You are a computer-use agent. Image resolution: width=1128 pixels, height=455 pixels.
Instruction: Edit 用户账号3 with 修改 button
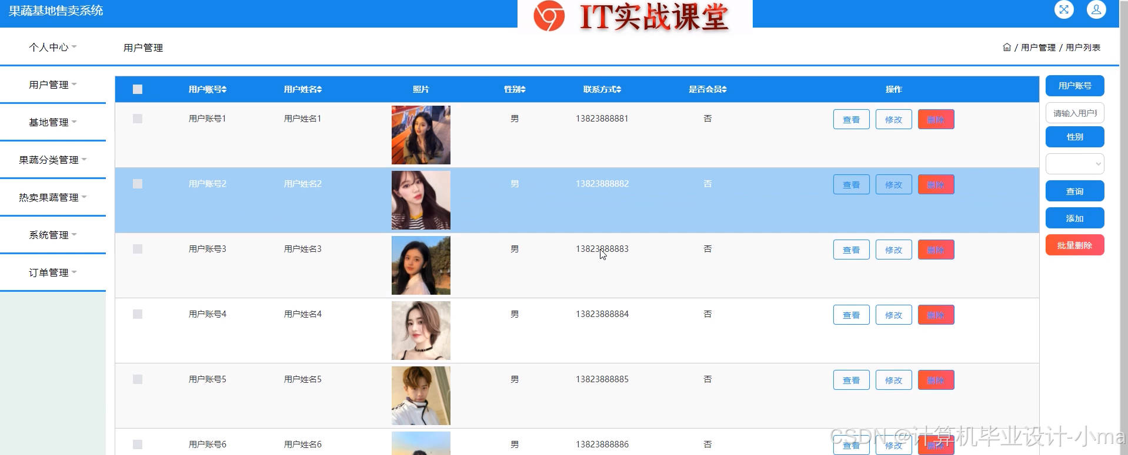point(893,250)
